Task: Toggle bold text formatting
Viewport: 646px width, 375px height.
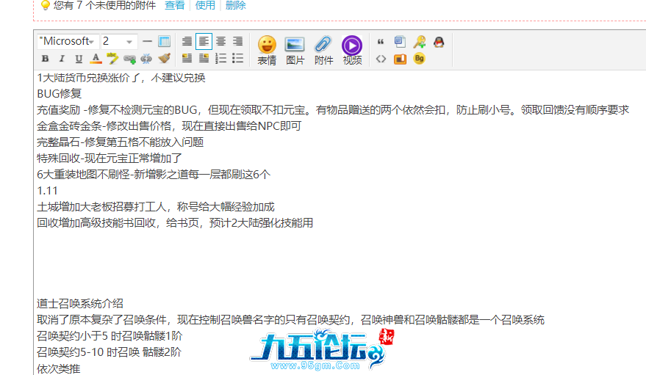Action: 46,59
